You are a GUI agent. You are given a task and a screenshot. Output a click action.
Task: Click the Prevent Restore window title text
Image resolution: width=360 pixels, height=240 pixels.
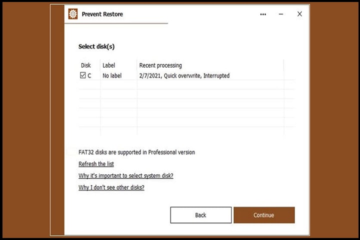coord(102,14)
